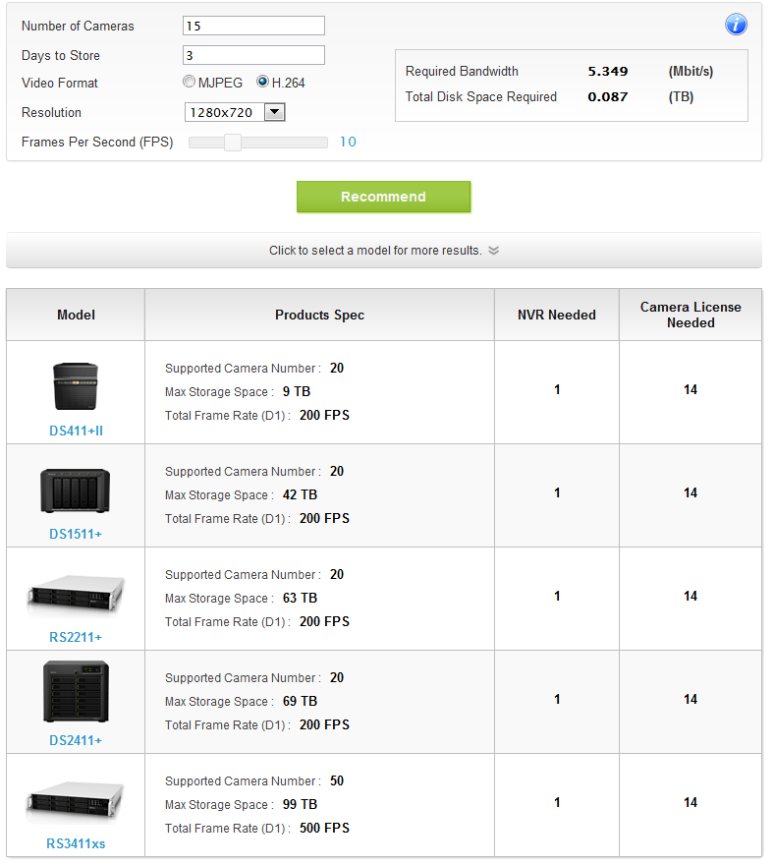Click '99 TB' max storage value
774x865 pixels.
pyautogui.click(x=300, y=804)
